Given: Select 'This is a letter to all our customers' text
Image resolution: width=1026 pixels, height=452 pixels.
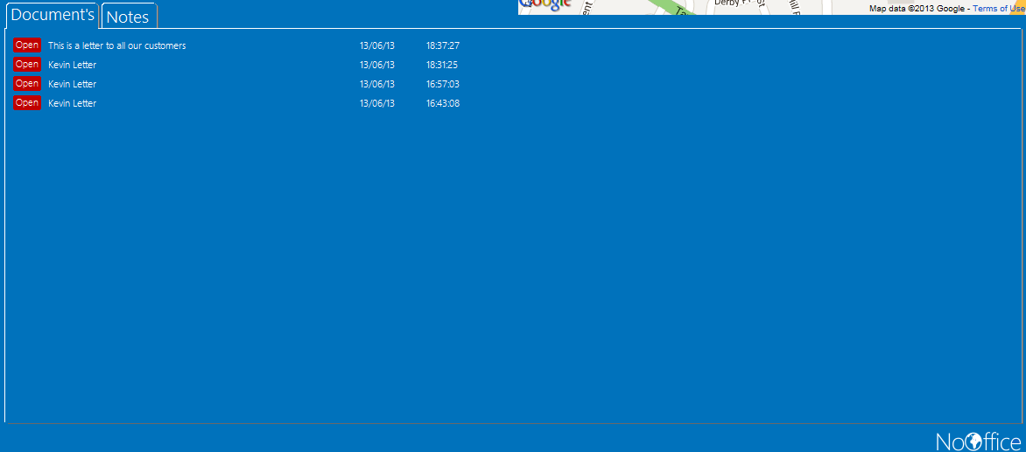Looking at the screenshot, I should pos(117,45).
